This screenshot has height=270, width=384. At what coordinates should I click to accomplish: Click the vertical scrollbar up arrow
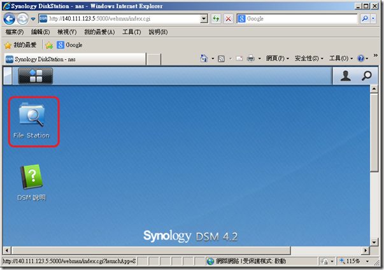pos(374,89)
